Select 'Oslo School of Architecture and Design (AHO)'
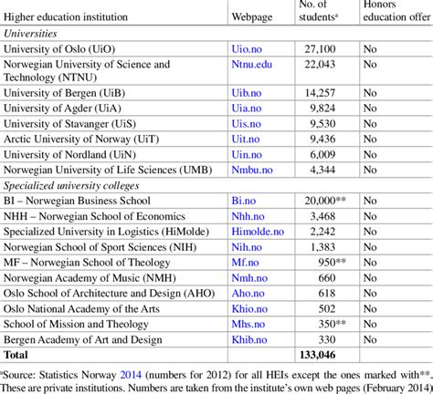Screen dimensions: 433x394 tap(109, 293)
